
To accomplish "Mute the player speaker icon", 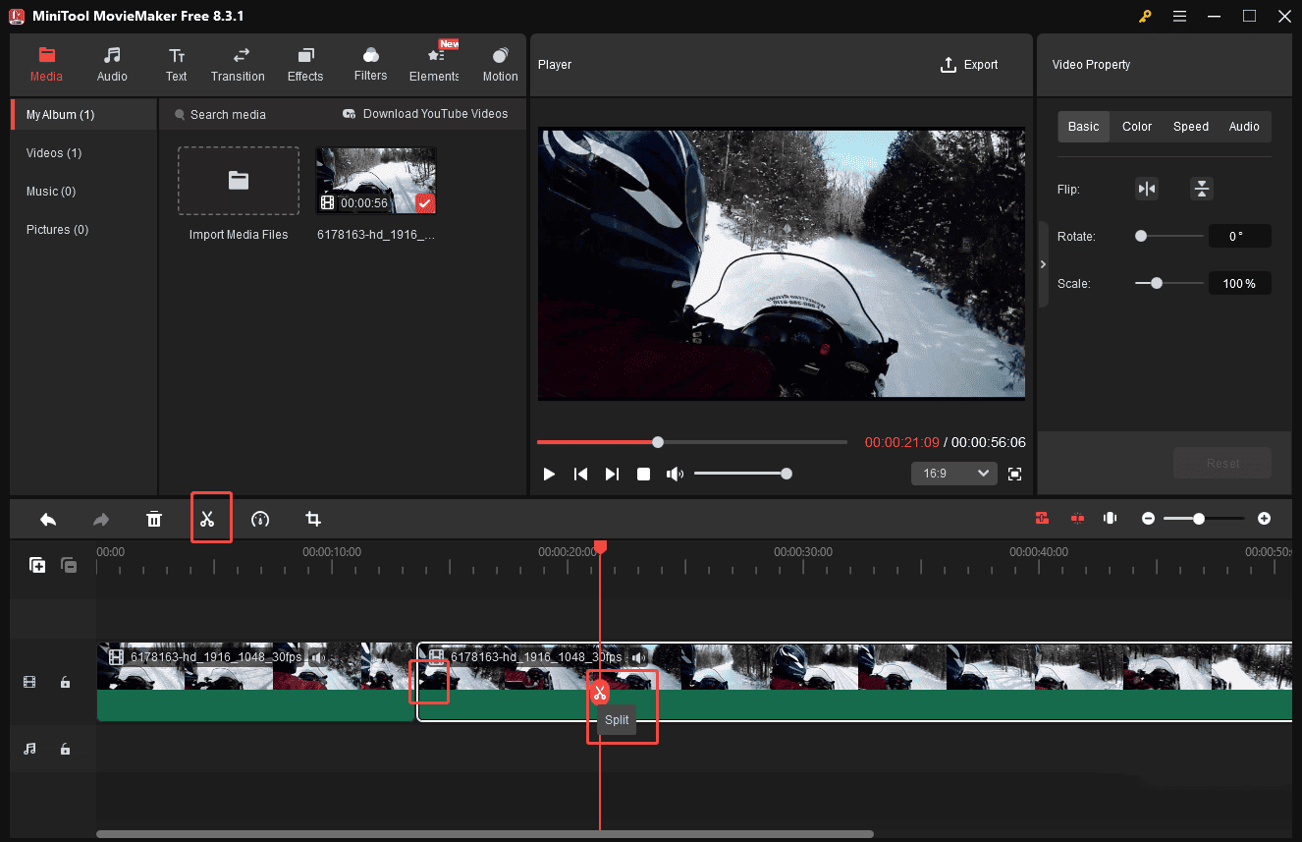I will pos(676,474).
